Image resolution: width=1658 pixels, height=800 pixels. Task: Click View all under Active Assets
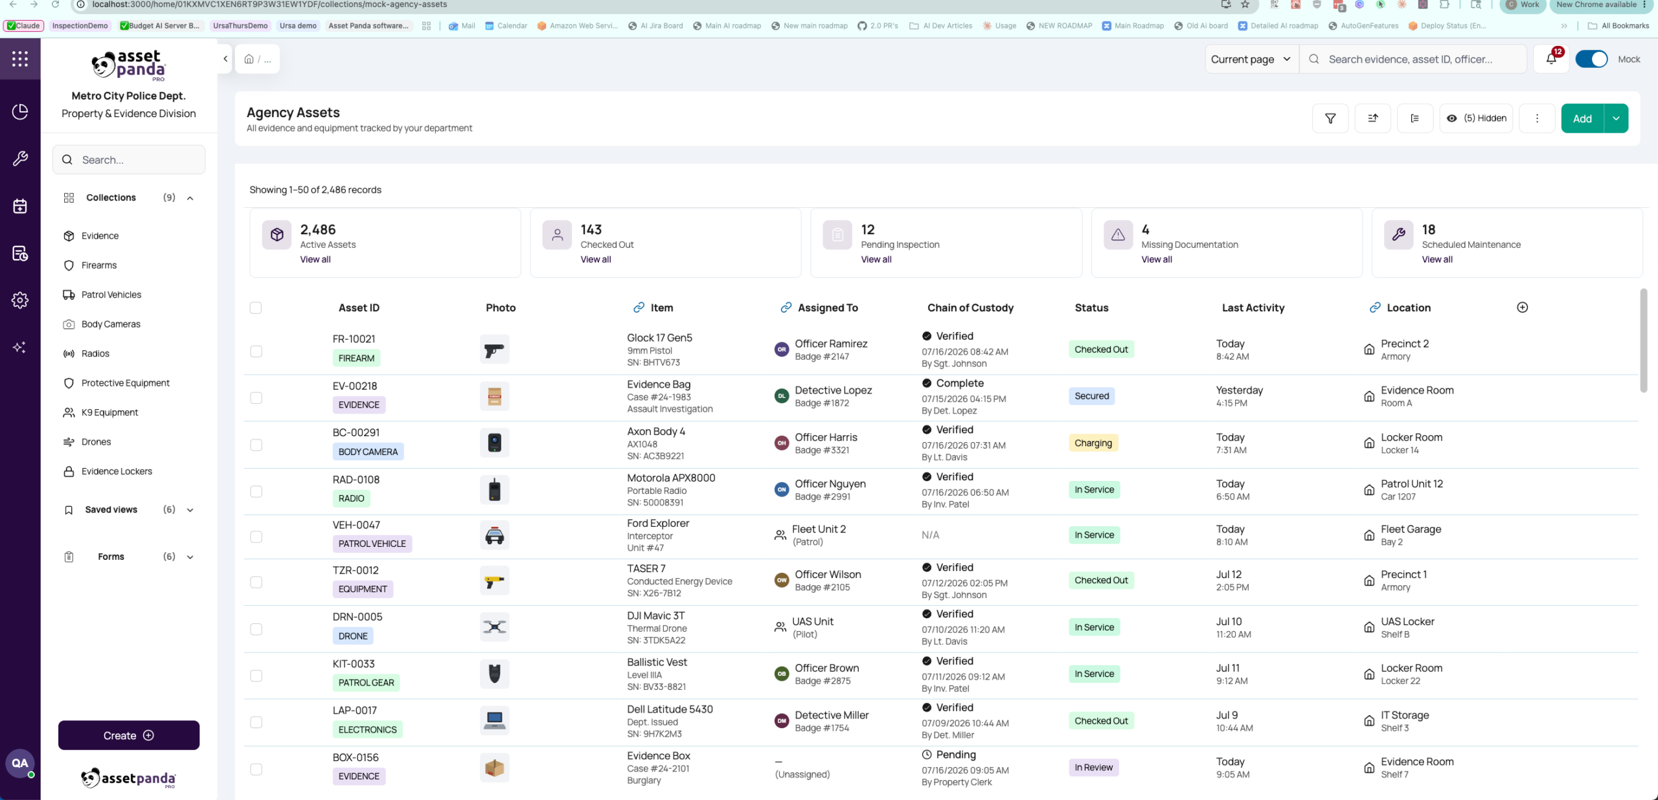pos(315,260)
